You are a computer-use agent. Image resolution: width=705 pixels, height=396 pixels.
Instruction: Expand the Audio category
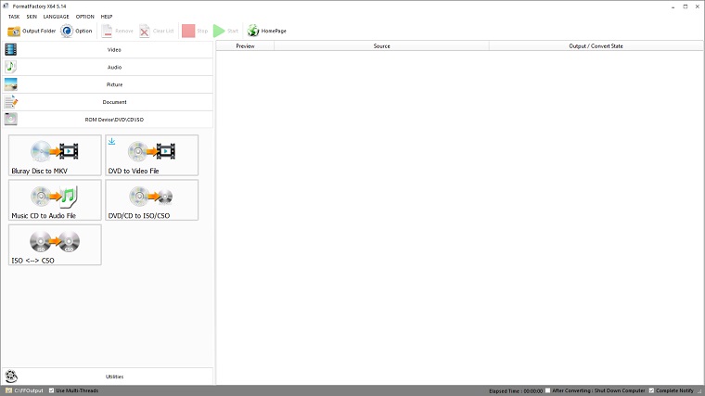(x=108, y=67)
